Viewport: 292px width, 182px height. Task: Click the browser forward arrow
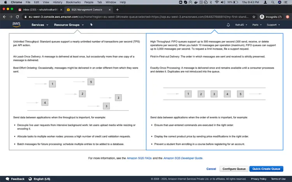point(11,17)
